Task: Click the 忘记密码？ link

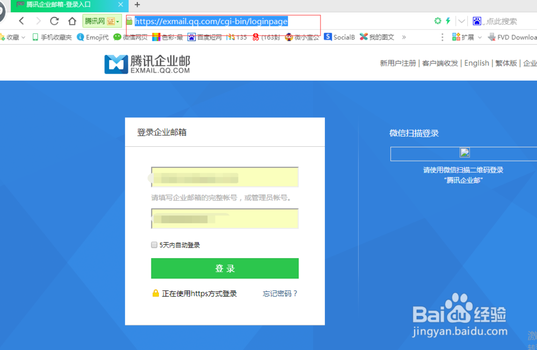Action: click(x=280, y=294)
